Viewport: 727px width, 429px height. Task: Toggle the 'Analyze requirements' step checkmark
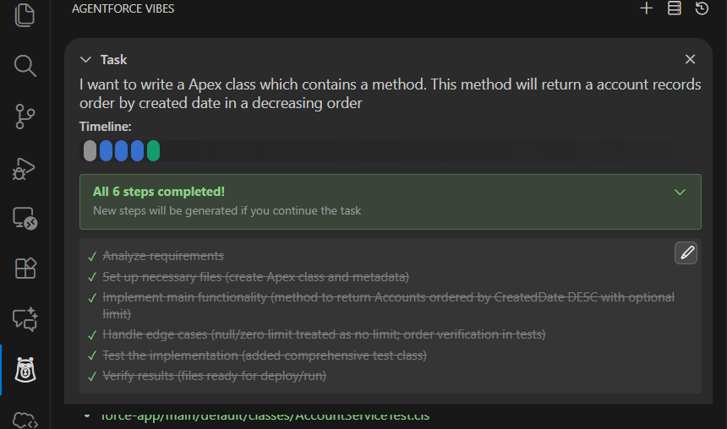point(91,256)
